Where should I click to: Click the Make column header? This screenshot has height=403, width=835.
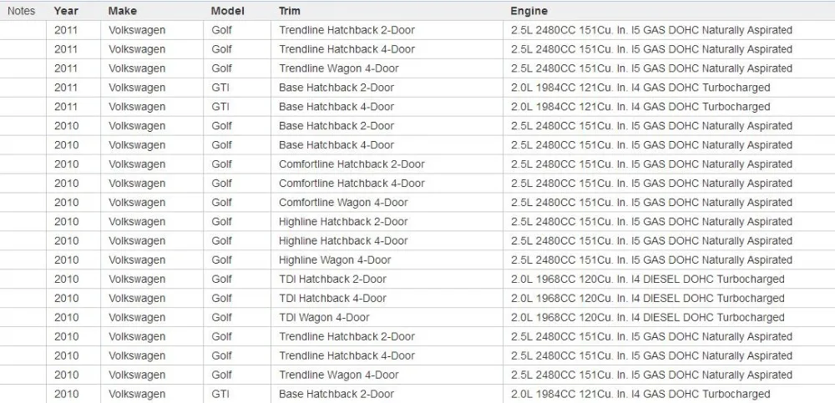tap(123, 11)
